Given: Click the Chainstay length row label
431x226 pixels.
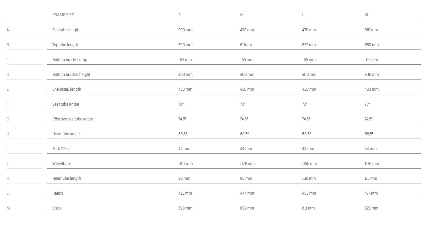Looking at the screenshot, I should click(x=67, y=89).
